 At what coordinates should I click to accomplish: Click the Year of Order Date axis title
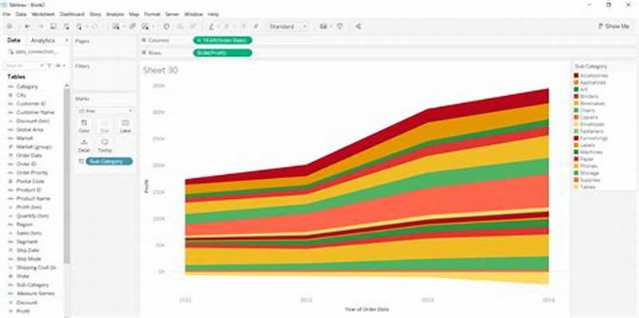pos(367,309)
